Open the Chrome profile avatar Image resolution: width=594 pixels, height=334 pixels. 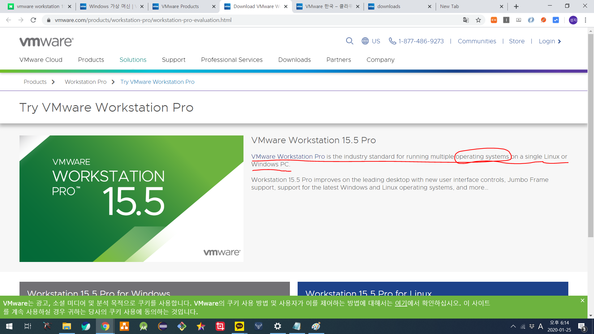[573, 20]
